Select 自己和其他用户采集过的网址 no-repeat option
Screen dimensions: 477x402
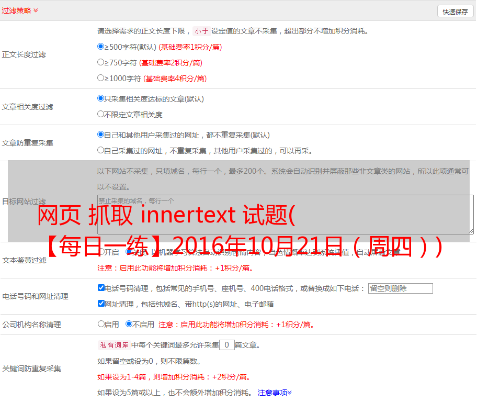[100, 135]
